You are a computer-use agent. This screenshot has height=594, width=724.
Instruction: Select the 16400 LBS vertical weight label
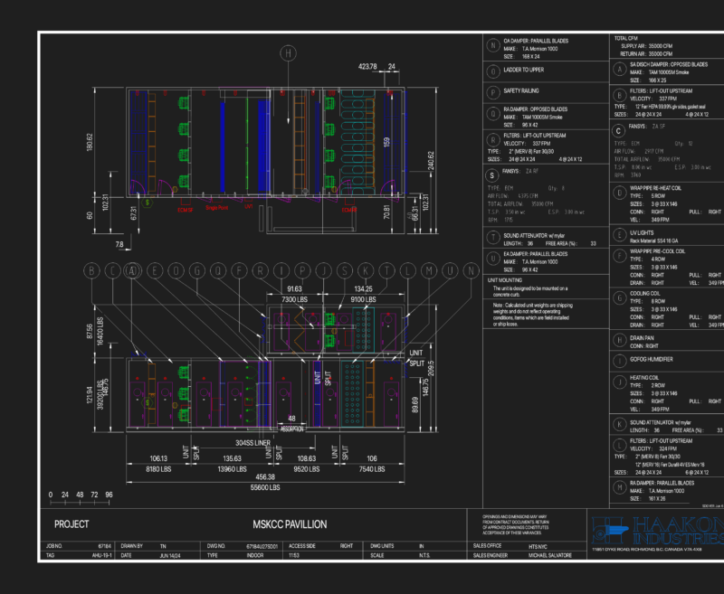click(100, 331)
